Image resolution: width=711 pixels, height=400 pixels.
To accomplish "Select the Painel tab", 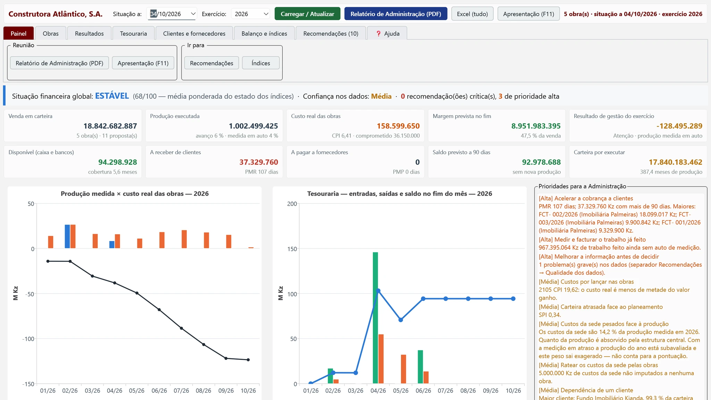I will point(18,33).
